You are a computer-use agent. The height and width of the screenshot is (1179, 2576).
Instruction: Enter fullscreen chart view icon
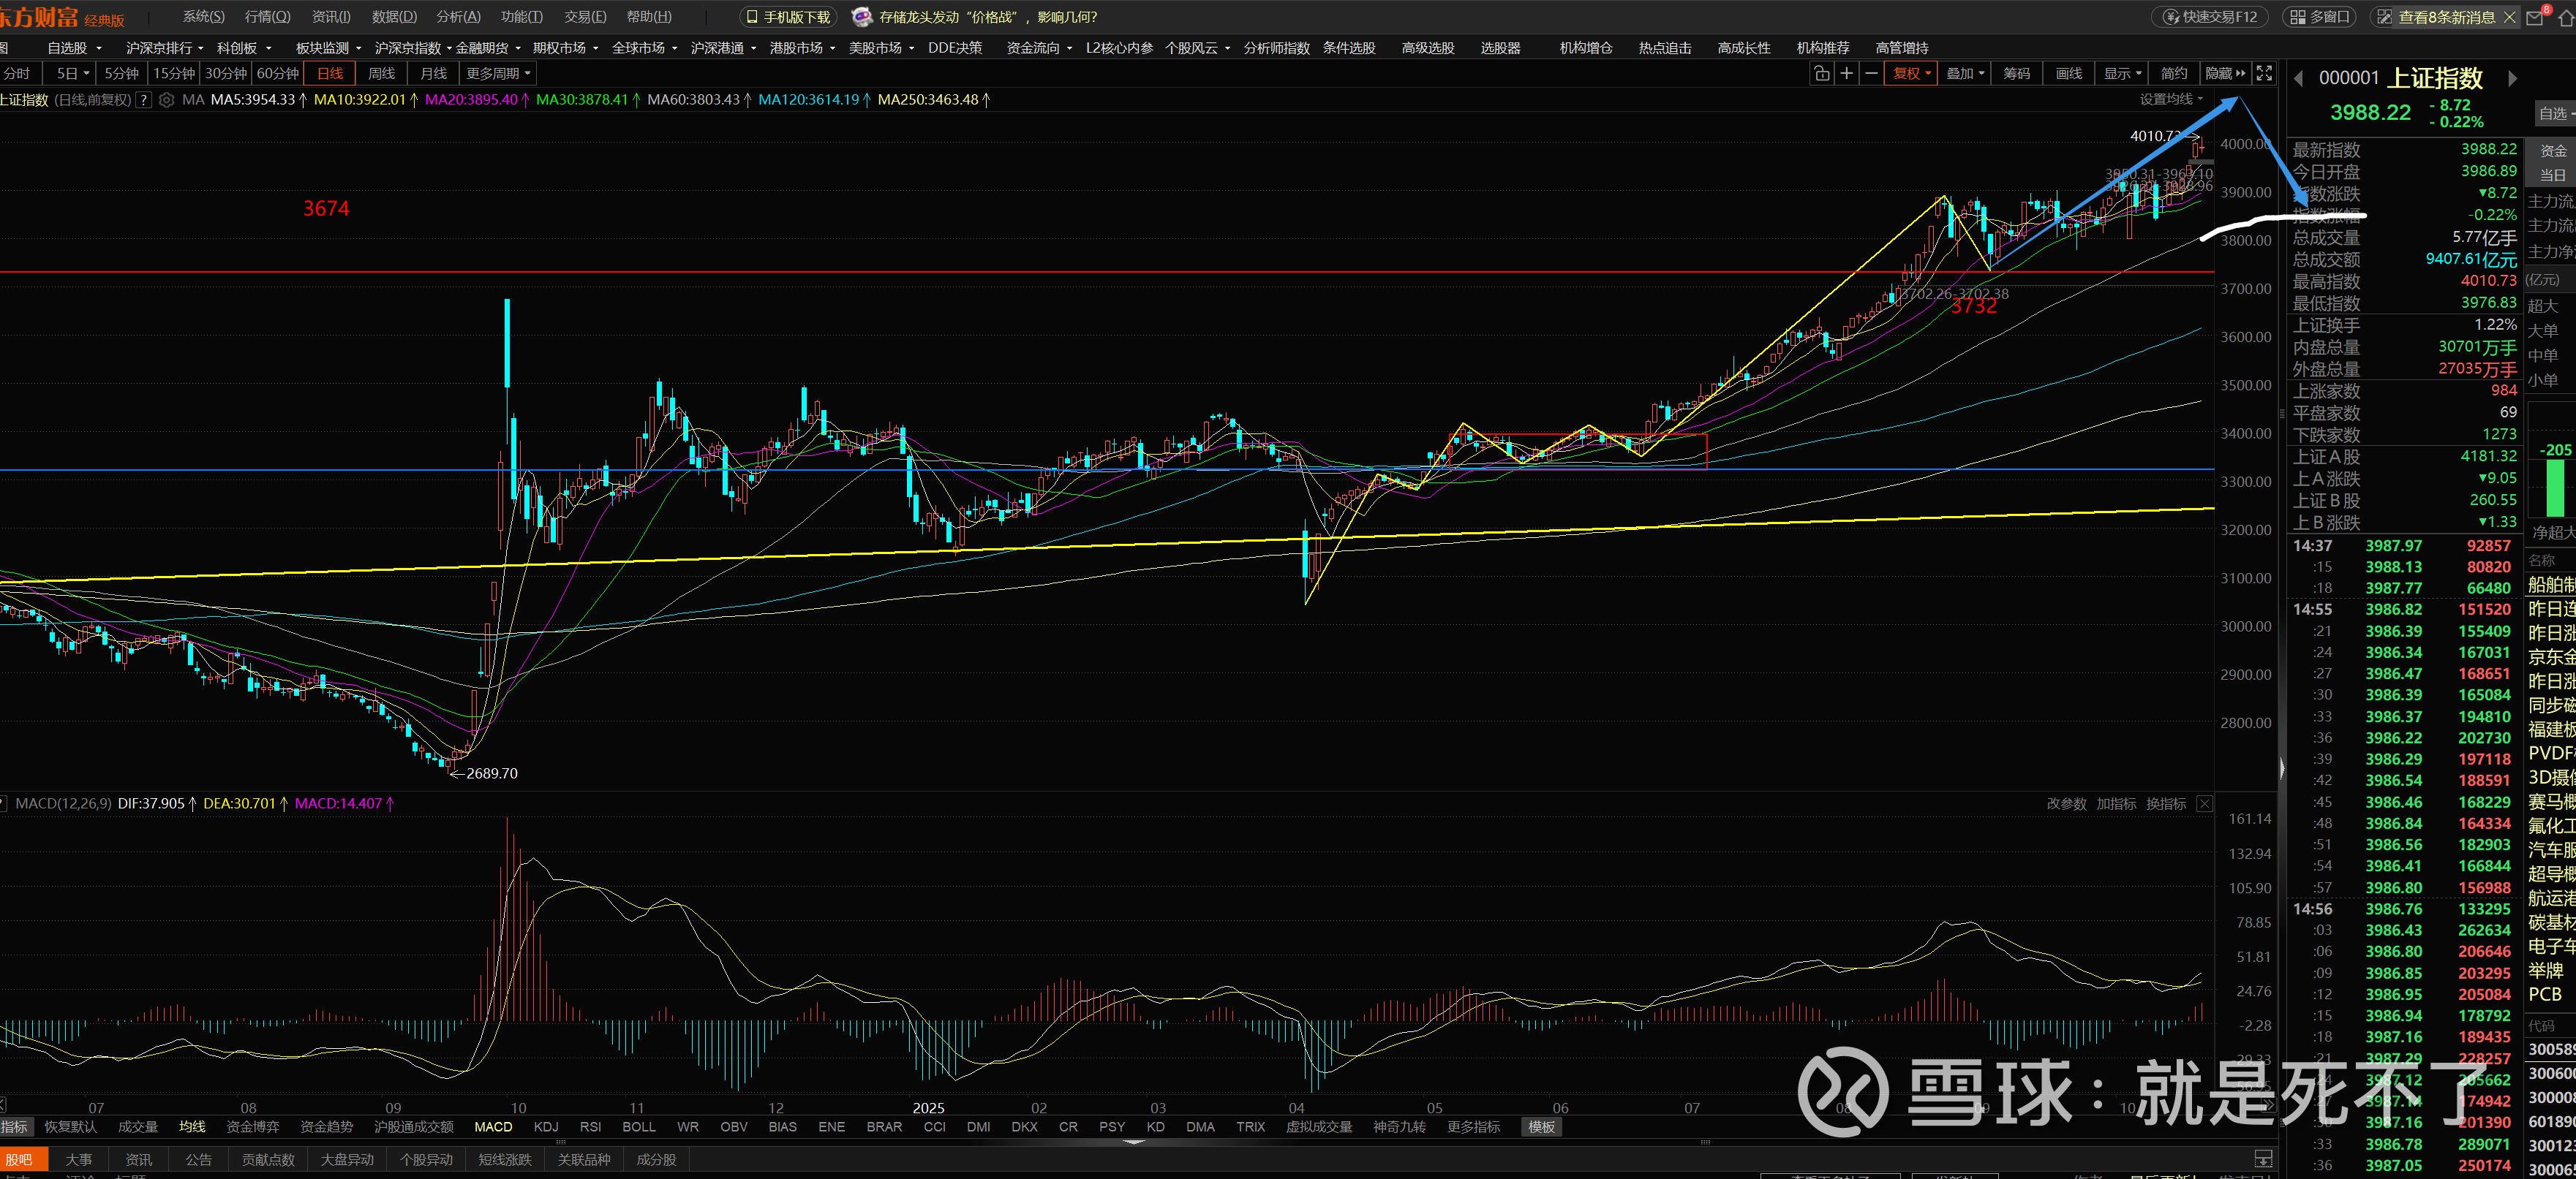point(2264,74)
